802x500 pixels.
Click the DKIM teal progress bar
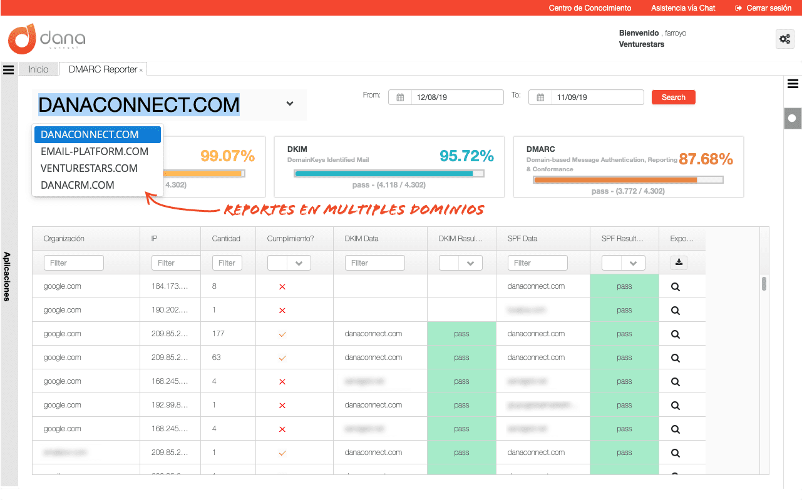pyautogui.click(x=389, y=174)
